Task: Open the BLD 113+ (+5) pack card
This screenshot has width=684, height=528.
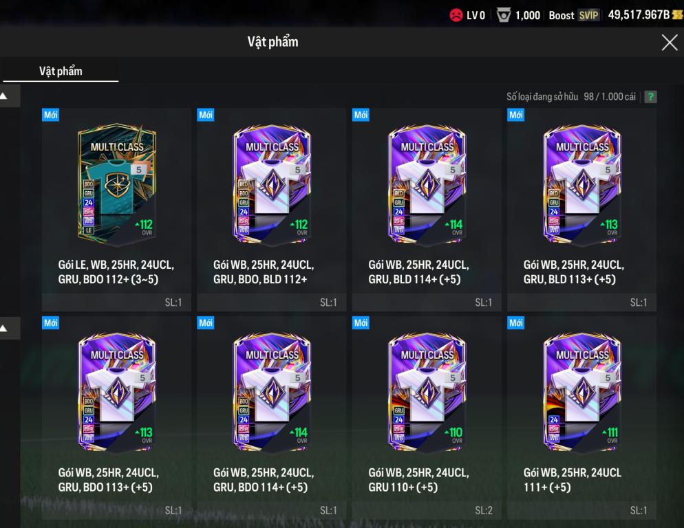Action: pyautogui.click(x=581, y=210)
